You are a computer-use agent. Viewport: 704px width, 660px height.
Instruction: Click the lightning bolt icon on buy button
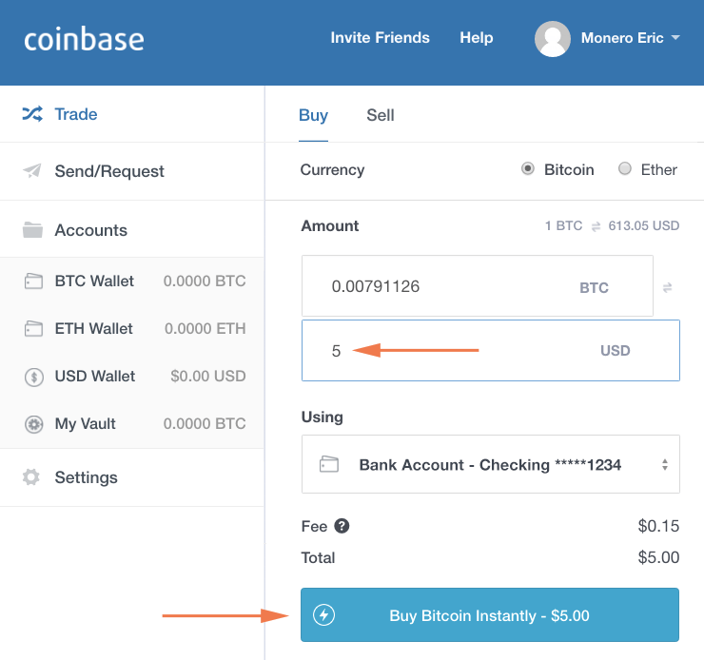pos(323,614)
